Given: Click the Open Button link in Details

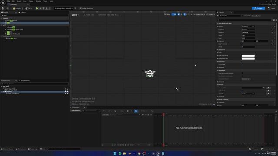Looking at the screenshot, I should tap(256, 16).
